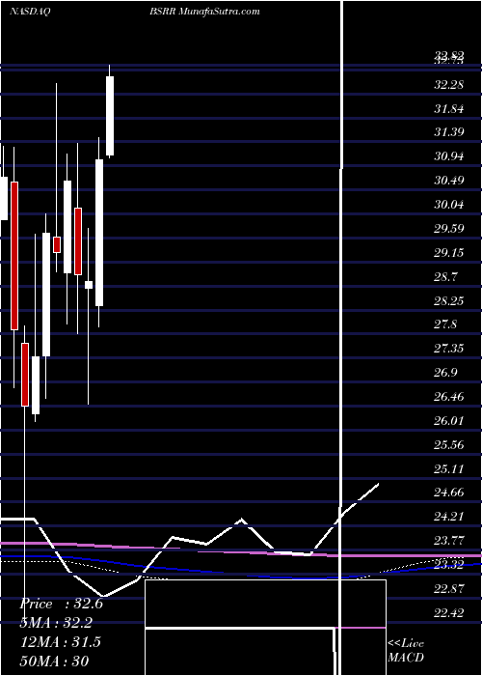Viewport: 482px width, 676px height.
Task: Click the 31.84 price axis label
Action: [448, 108]
